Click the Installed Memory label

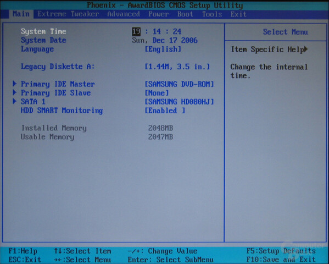54,128
